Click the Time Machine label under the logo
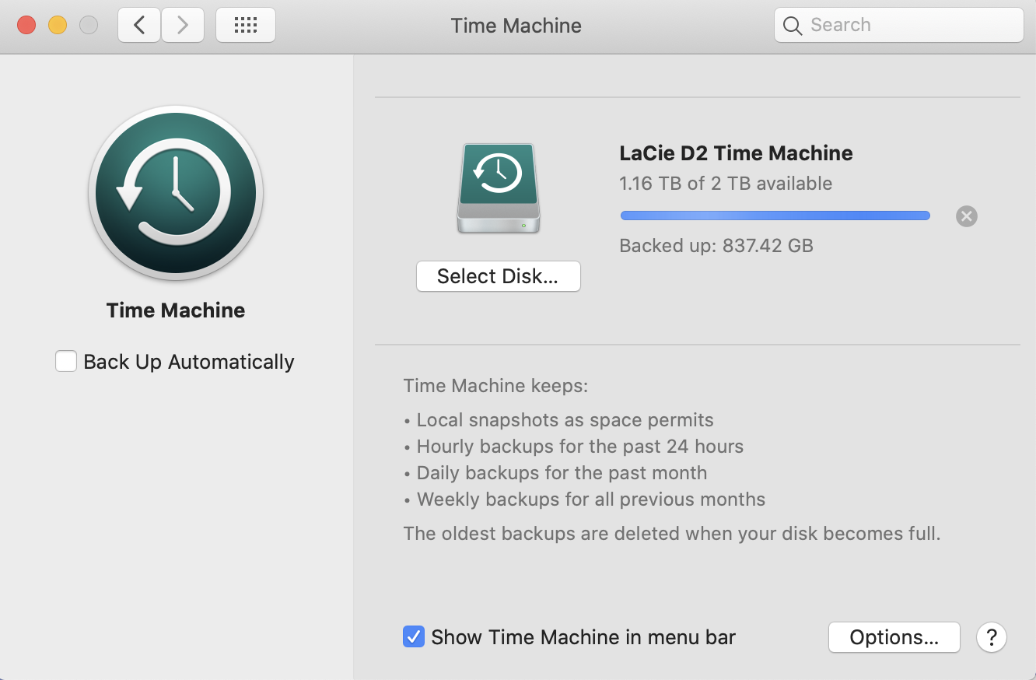Image resolution: width=1036 pixels, height=680 pixels. [x=175, y=310]
